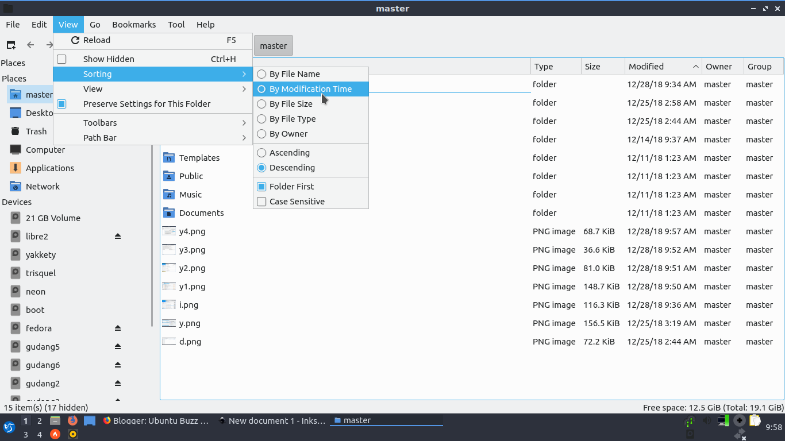
Task: Open the volume icon in the system tray
Action: (x=706, y=420)
